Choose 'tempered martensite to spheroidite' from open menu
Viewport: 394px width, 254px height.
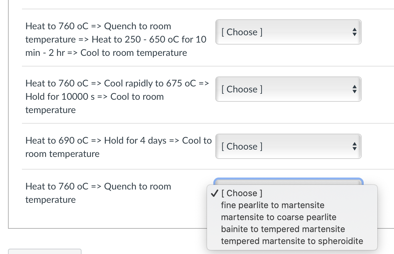[x=292, y=241]
